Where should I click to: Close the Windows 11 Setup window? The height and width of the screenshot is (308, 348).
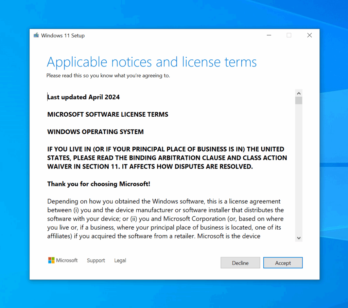point(309,35)
